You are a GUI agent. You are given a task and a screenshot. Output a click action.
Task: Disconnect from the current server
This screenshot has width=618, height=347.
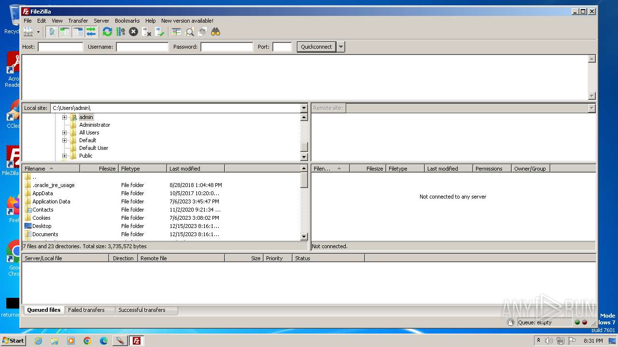pyautogui.click(x=146, y=32)
